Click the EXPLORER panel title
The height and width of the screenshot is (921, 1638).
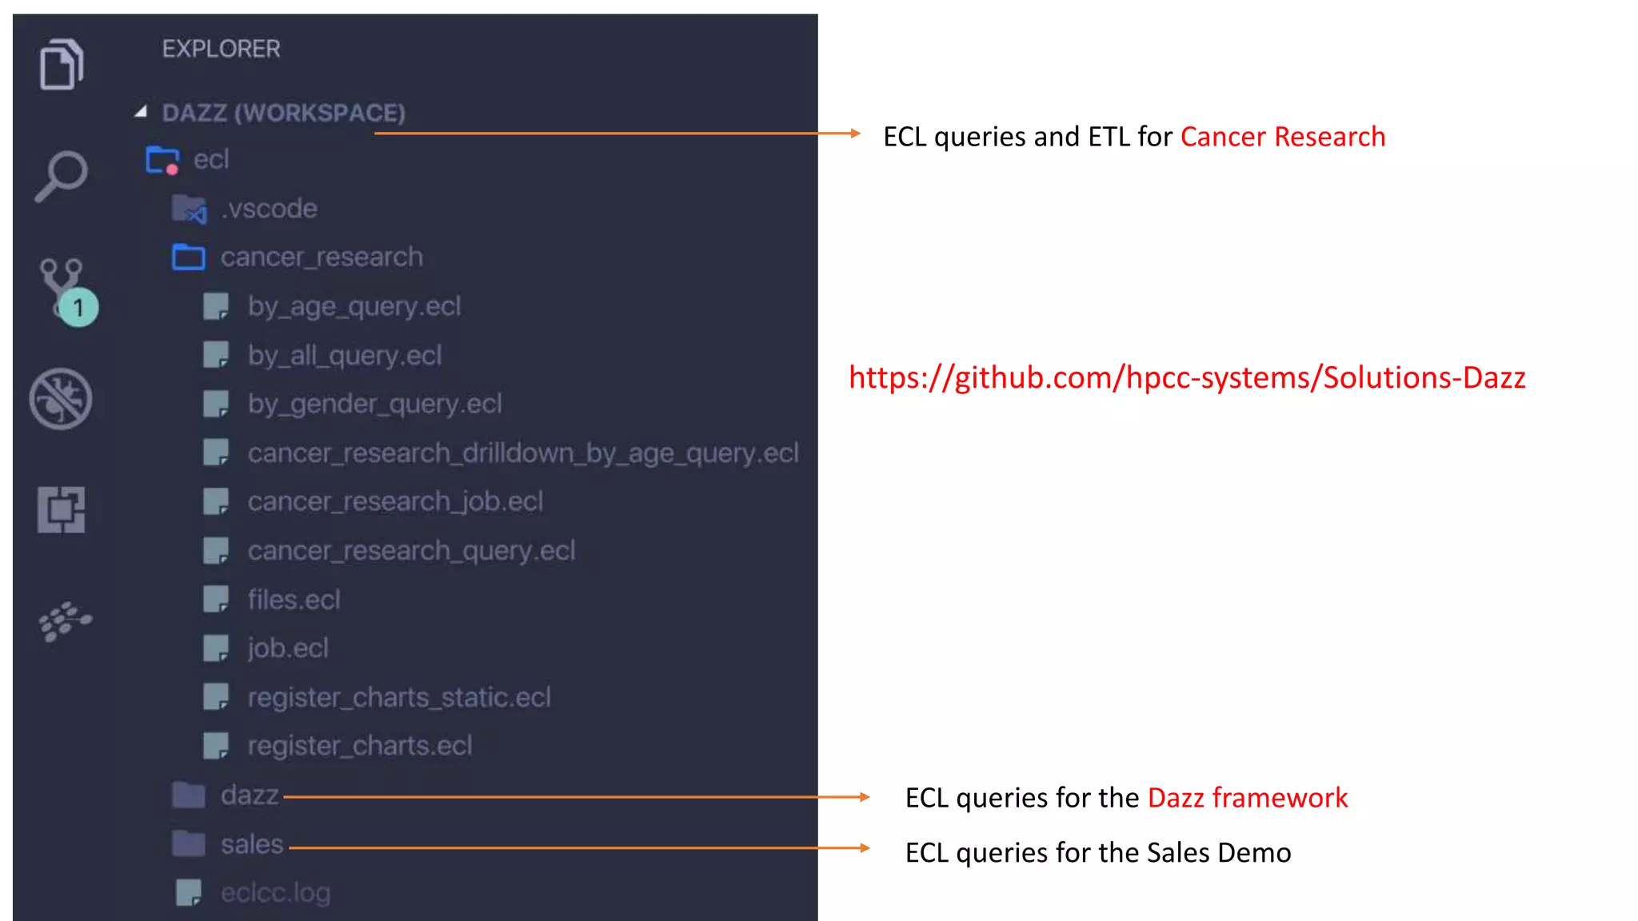222,49
